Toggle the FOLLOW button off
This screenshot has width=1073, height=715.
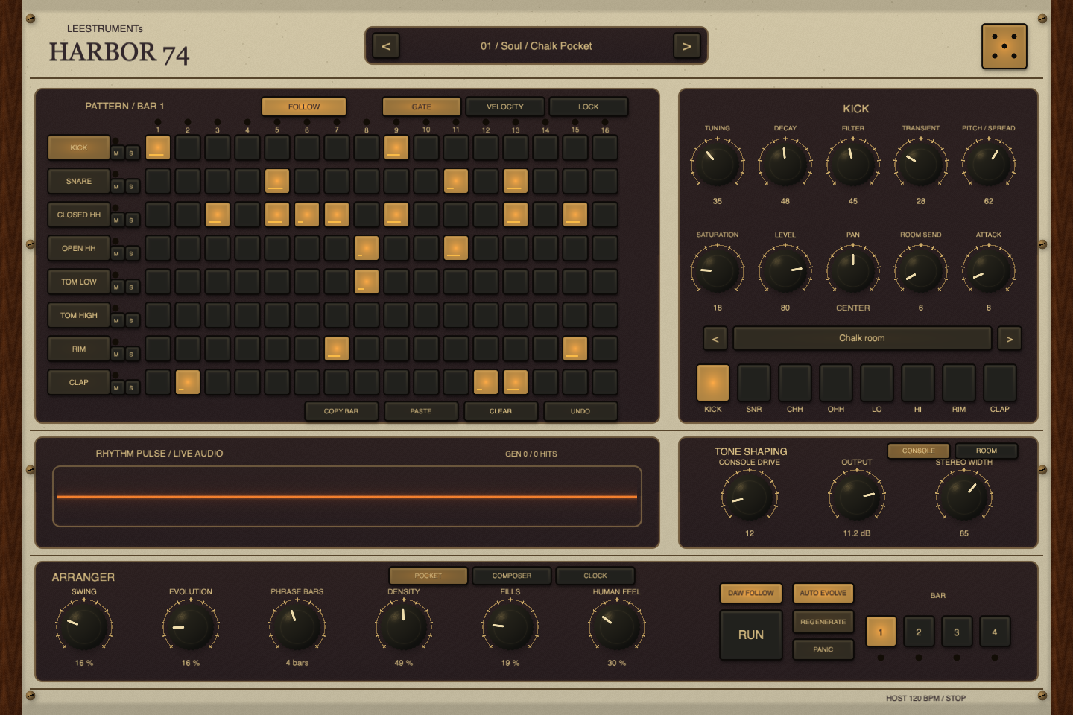304,107
